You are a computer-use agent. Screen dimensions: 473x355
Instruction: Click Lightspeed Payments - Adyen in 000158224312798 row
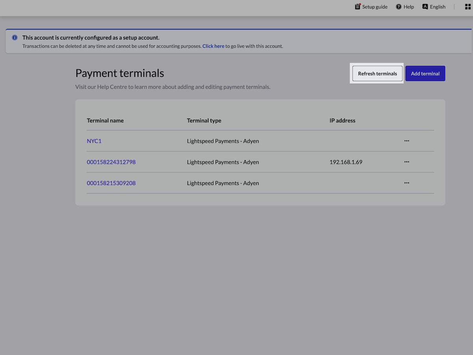coord(223,162)
